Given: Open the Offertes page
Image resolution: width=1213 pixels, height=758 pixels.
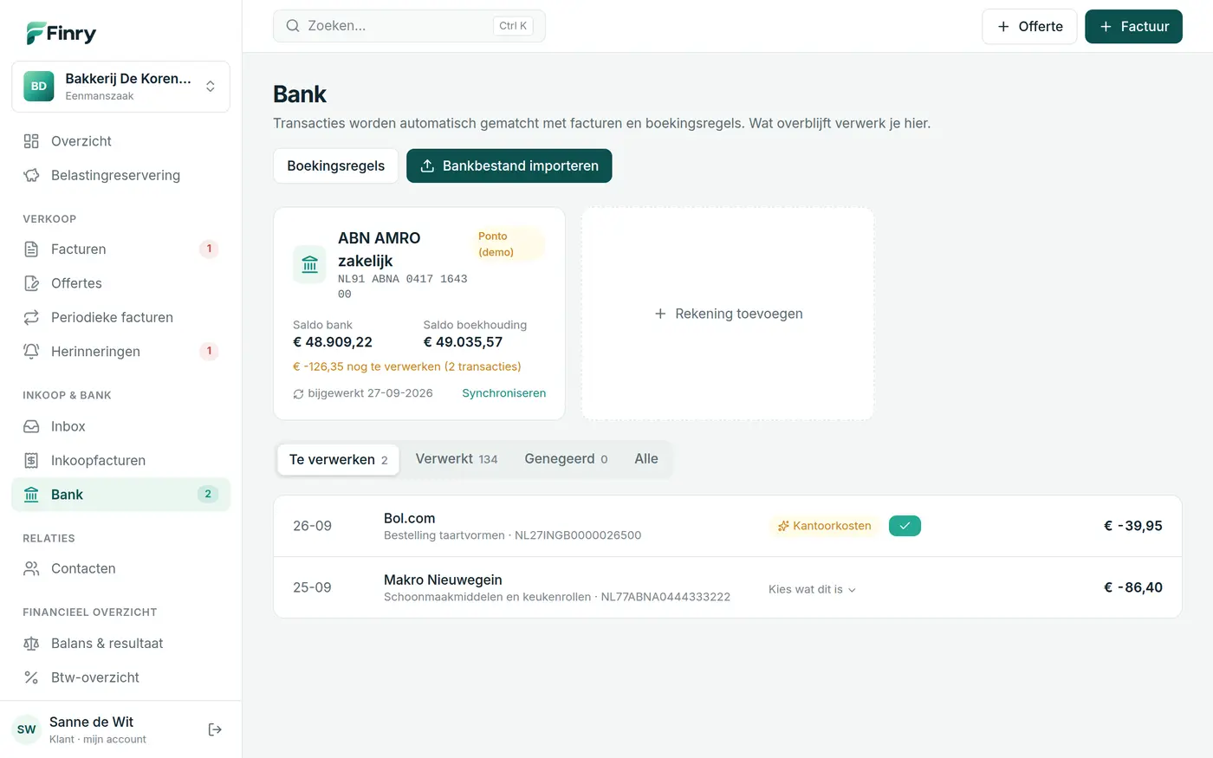Looking at the screenshot, I should [x=120, y=283].
